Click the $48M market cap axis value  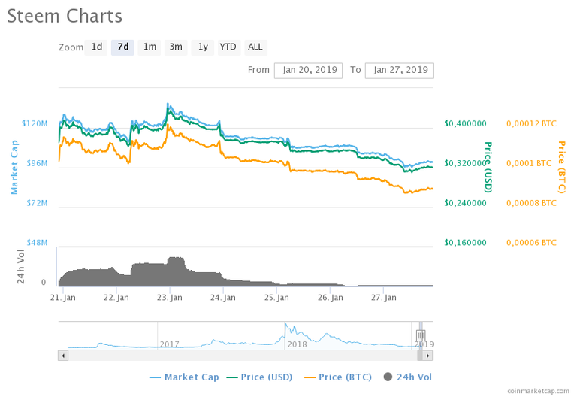37,243
